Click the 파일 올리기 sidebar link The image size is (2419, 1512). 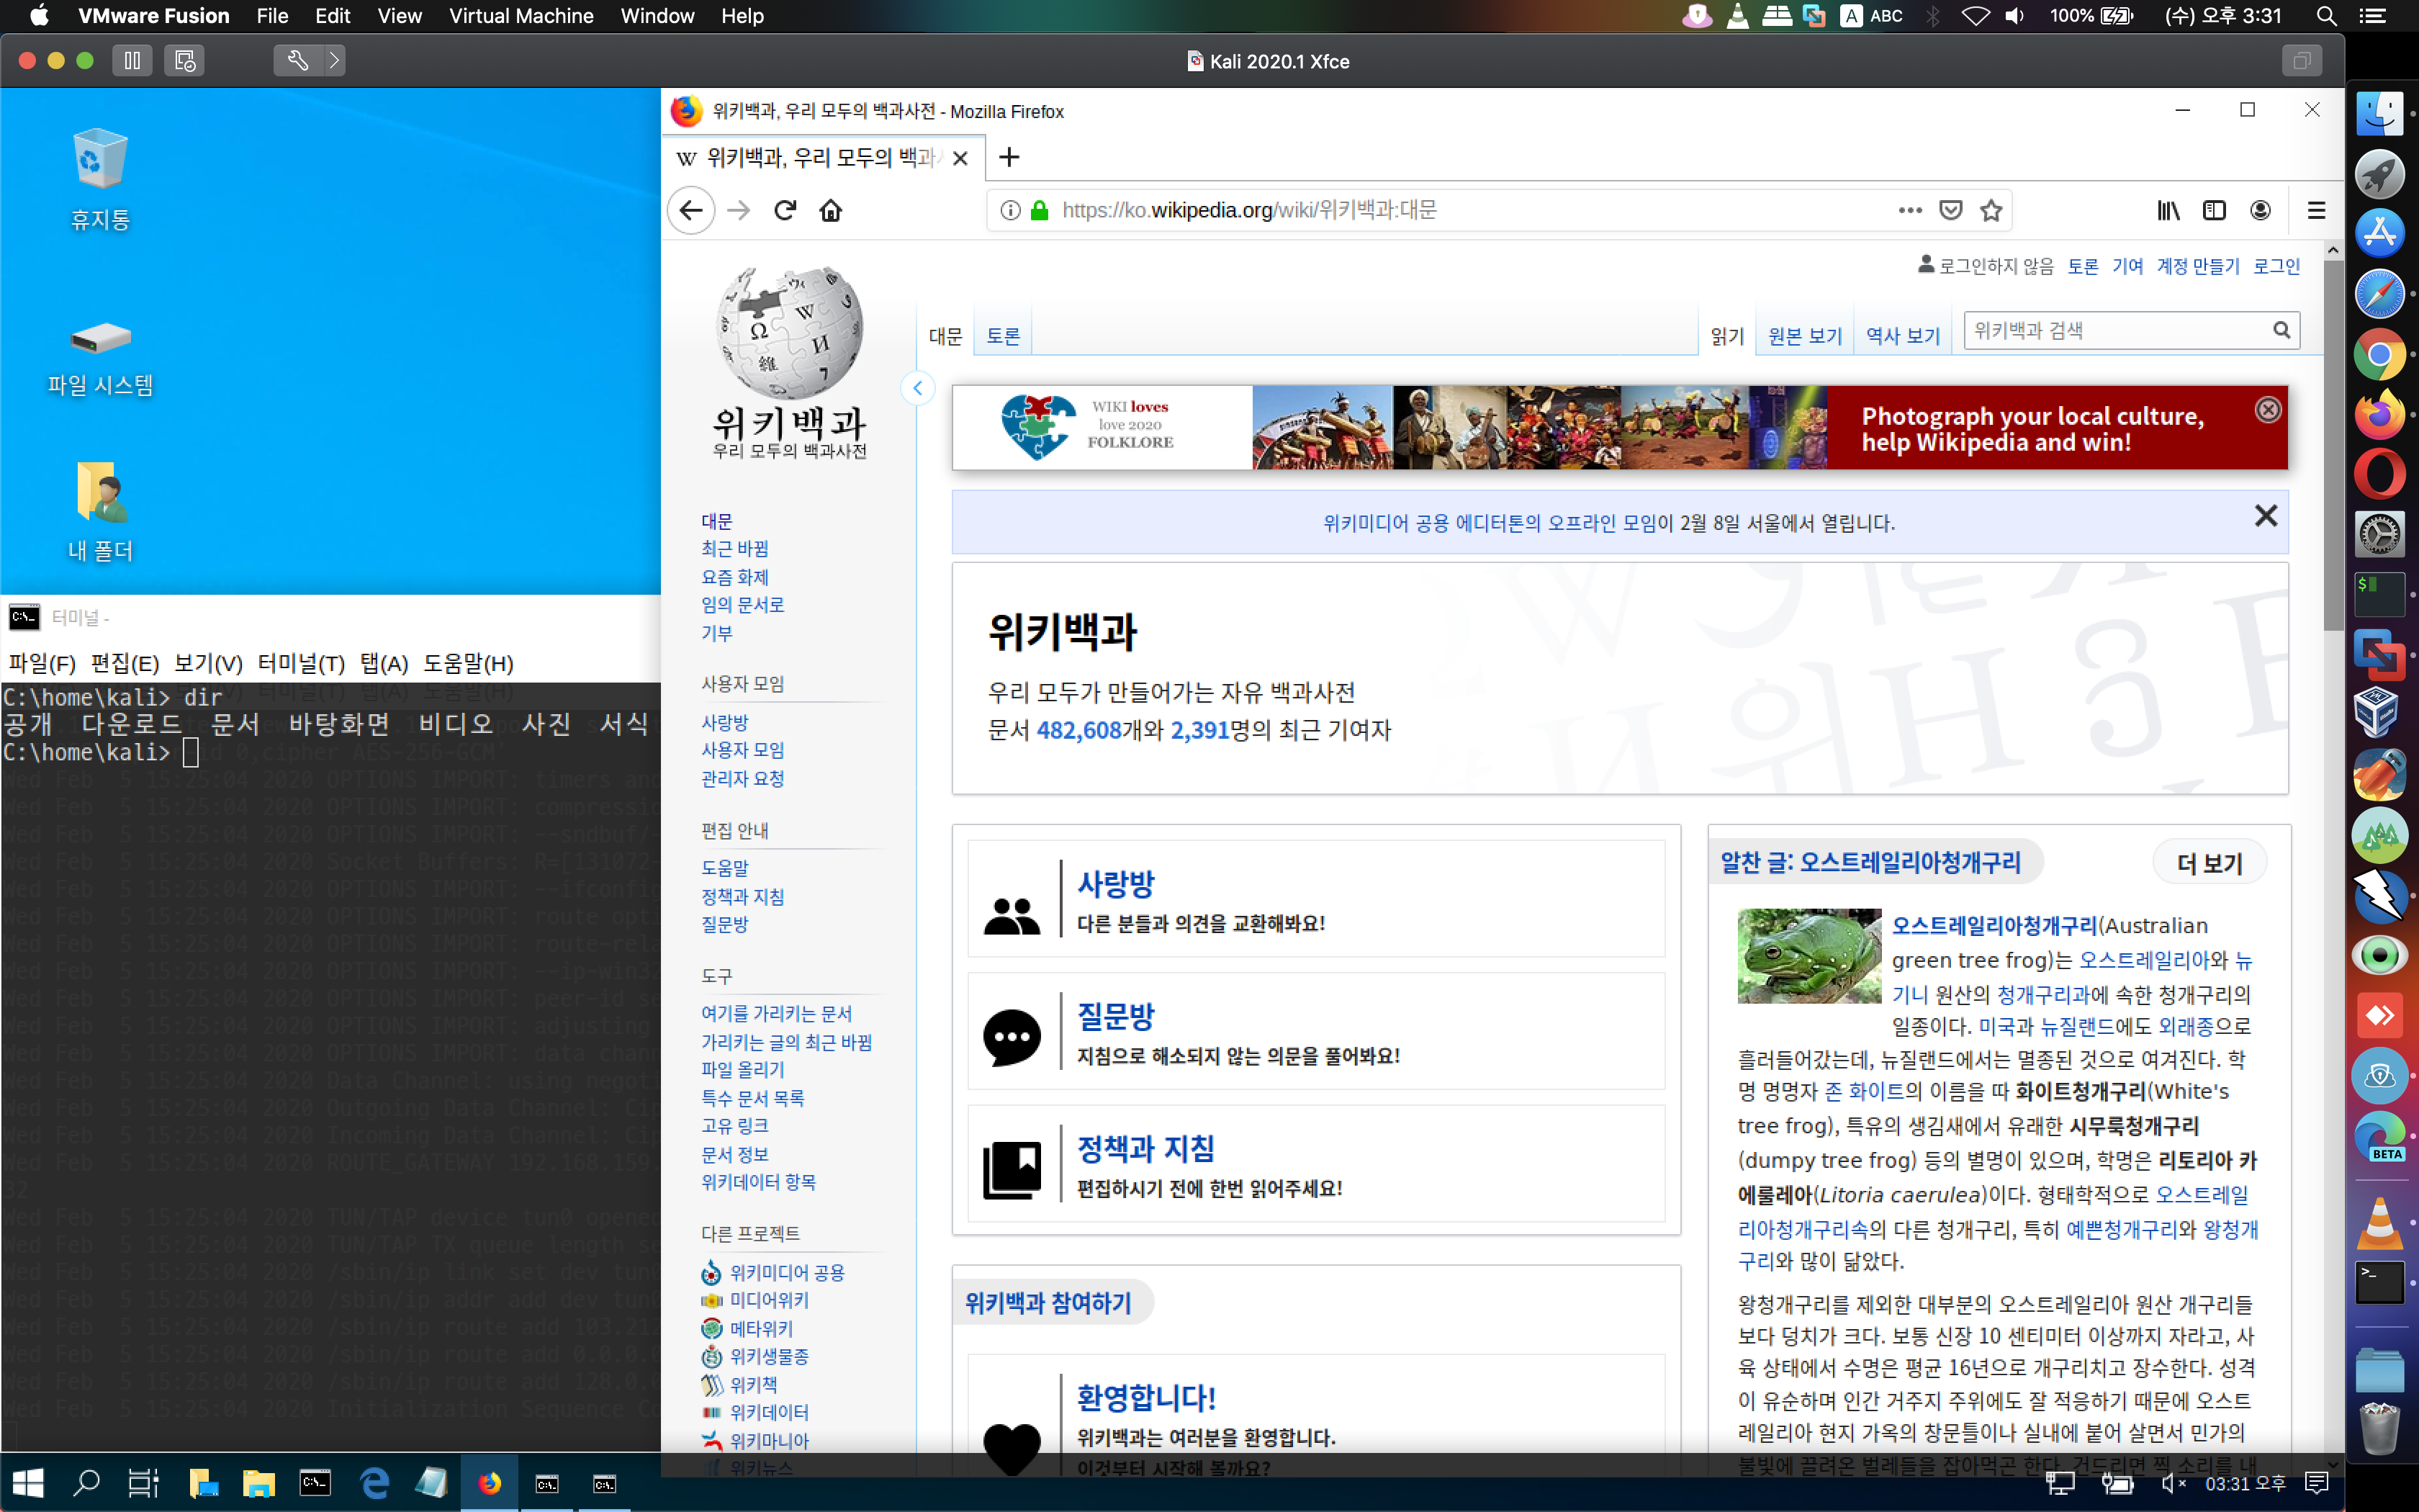[743, 1069]
